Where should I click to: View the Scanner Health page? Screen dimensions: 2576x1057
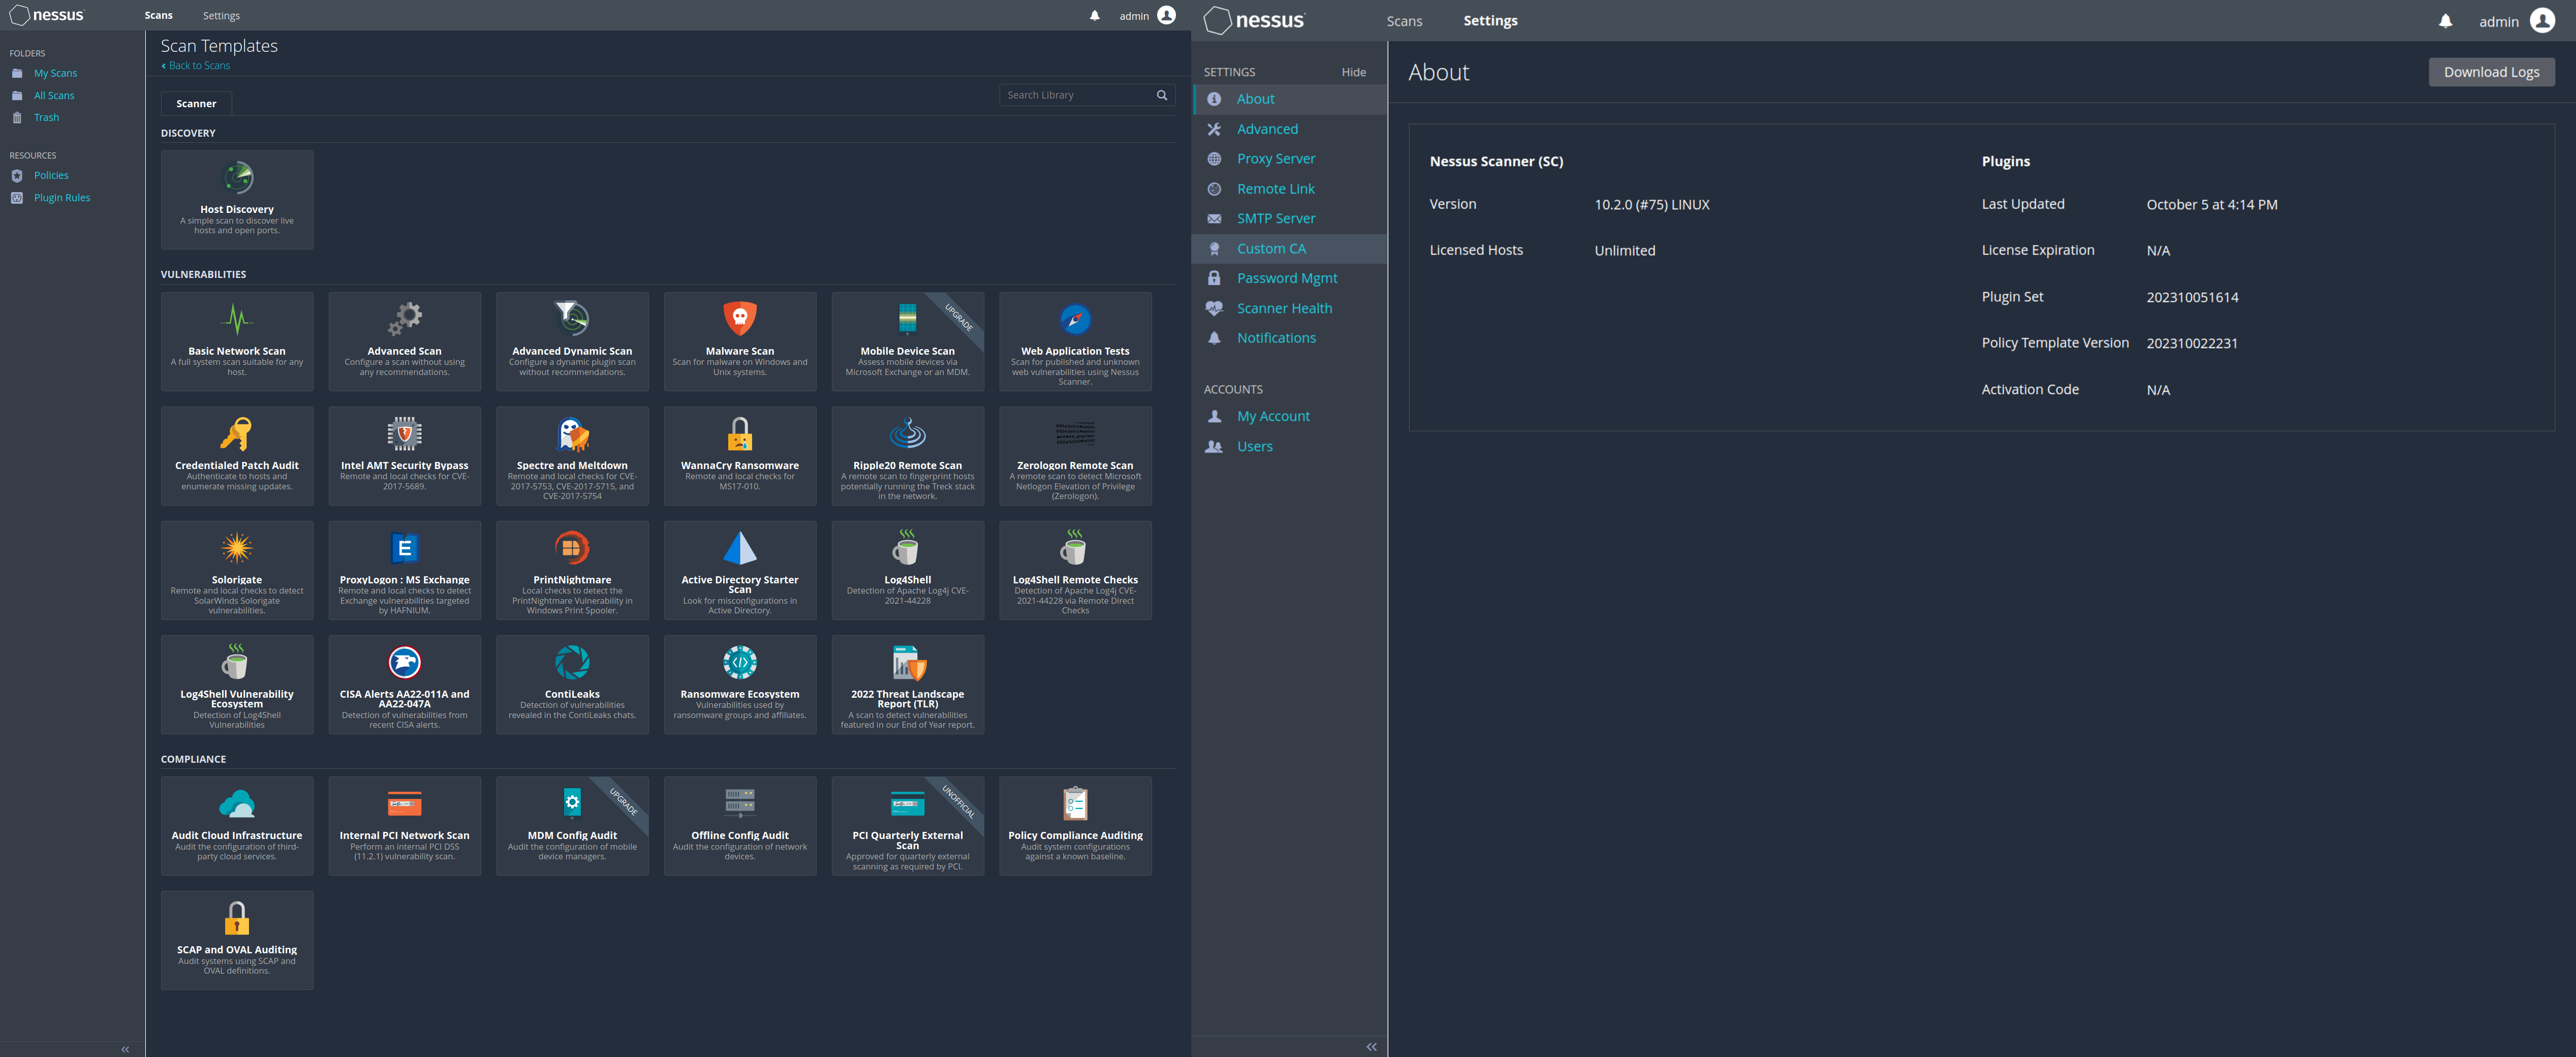click(1289, 308)
